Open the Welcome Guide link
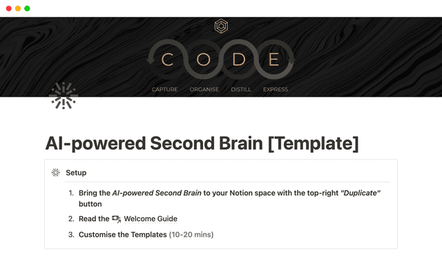 [150, 219]
